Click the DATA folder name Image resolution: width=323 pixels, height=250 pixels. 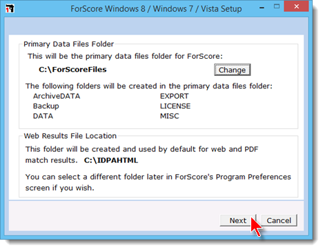(43, 116)
